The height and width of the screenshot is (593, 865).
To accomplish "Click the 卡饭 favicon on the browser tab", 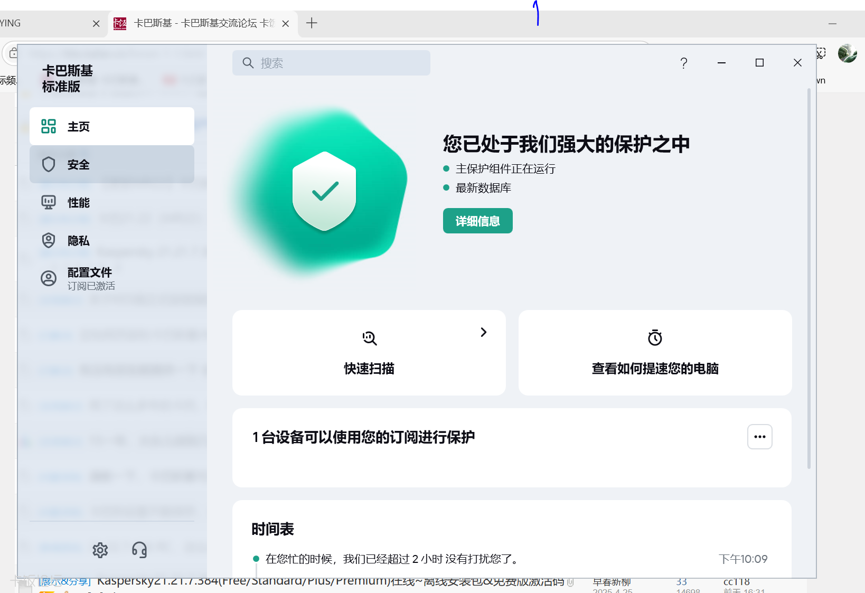I will 120,23.
